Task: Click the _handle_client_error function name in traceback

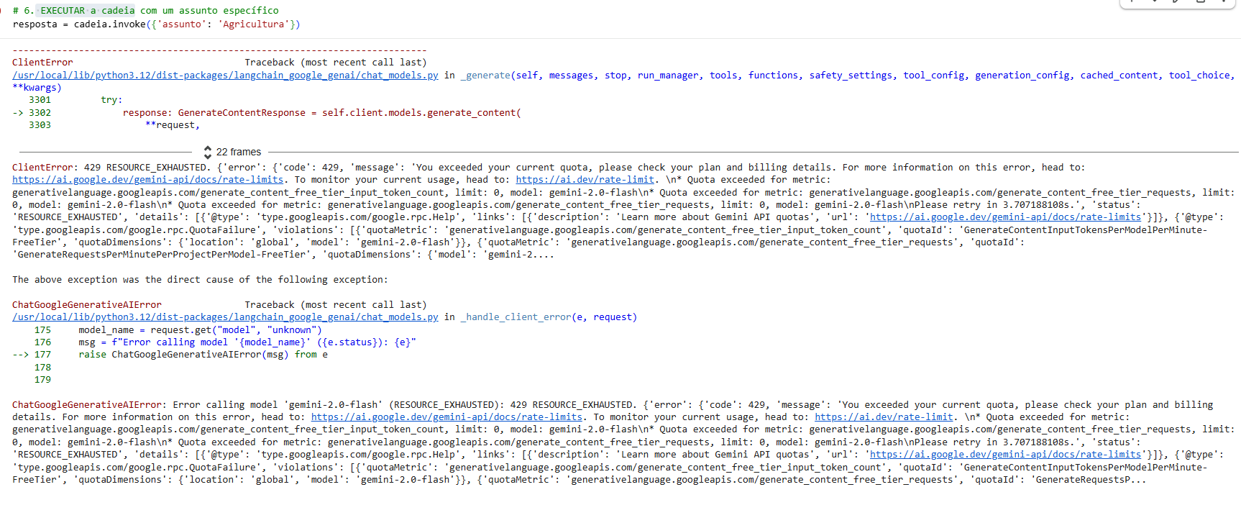Action: 516,317
